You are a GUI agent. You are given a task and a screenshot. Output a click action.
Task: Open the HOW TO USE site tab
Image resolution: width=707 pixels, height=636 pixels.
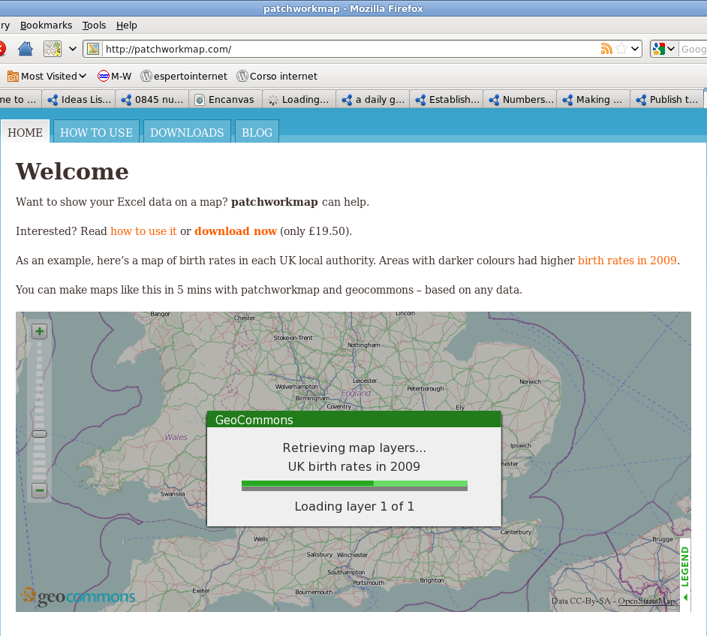(97, 132)
